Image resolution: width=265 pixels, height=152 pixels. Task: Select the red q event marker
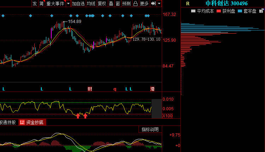115,89
